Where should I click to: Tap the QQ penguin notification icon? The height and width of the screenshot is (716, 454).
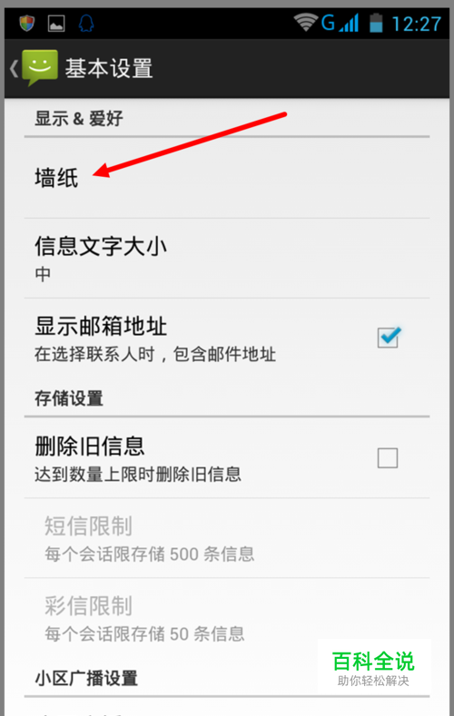[x=86, y=23]
